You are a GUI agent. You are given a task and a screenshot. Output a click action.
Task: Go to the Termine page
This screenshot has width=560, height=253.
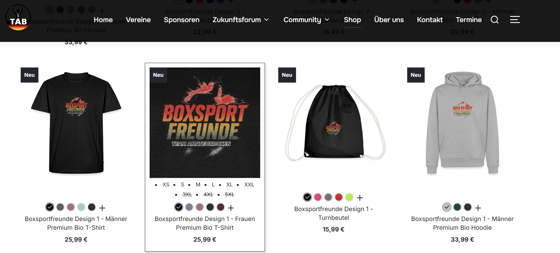469,20
